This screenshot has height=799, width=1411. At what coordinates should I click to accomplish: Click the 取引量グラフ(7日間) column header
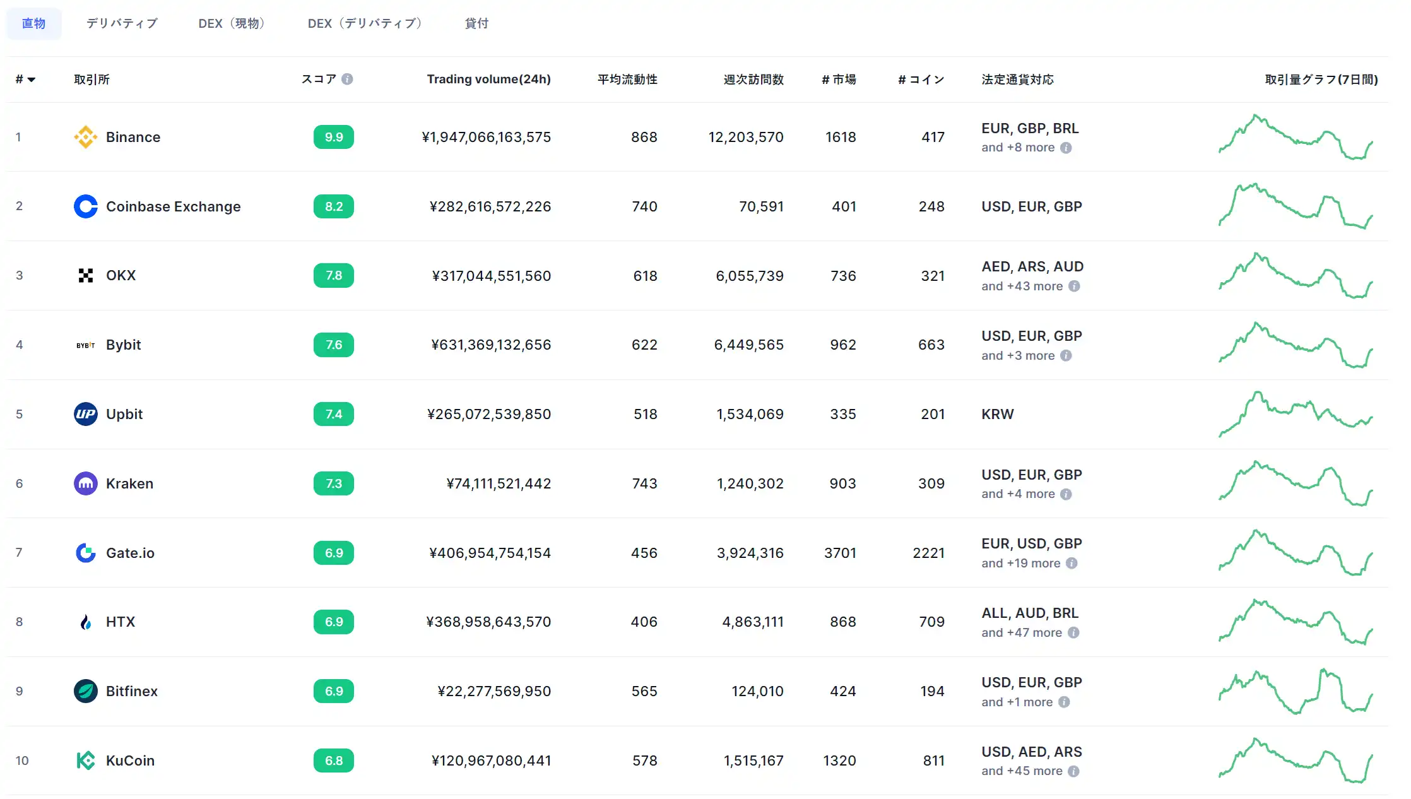click(1321, 80)
